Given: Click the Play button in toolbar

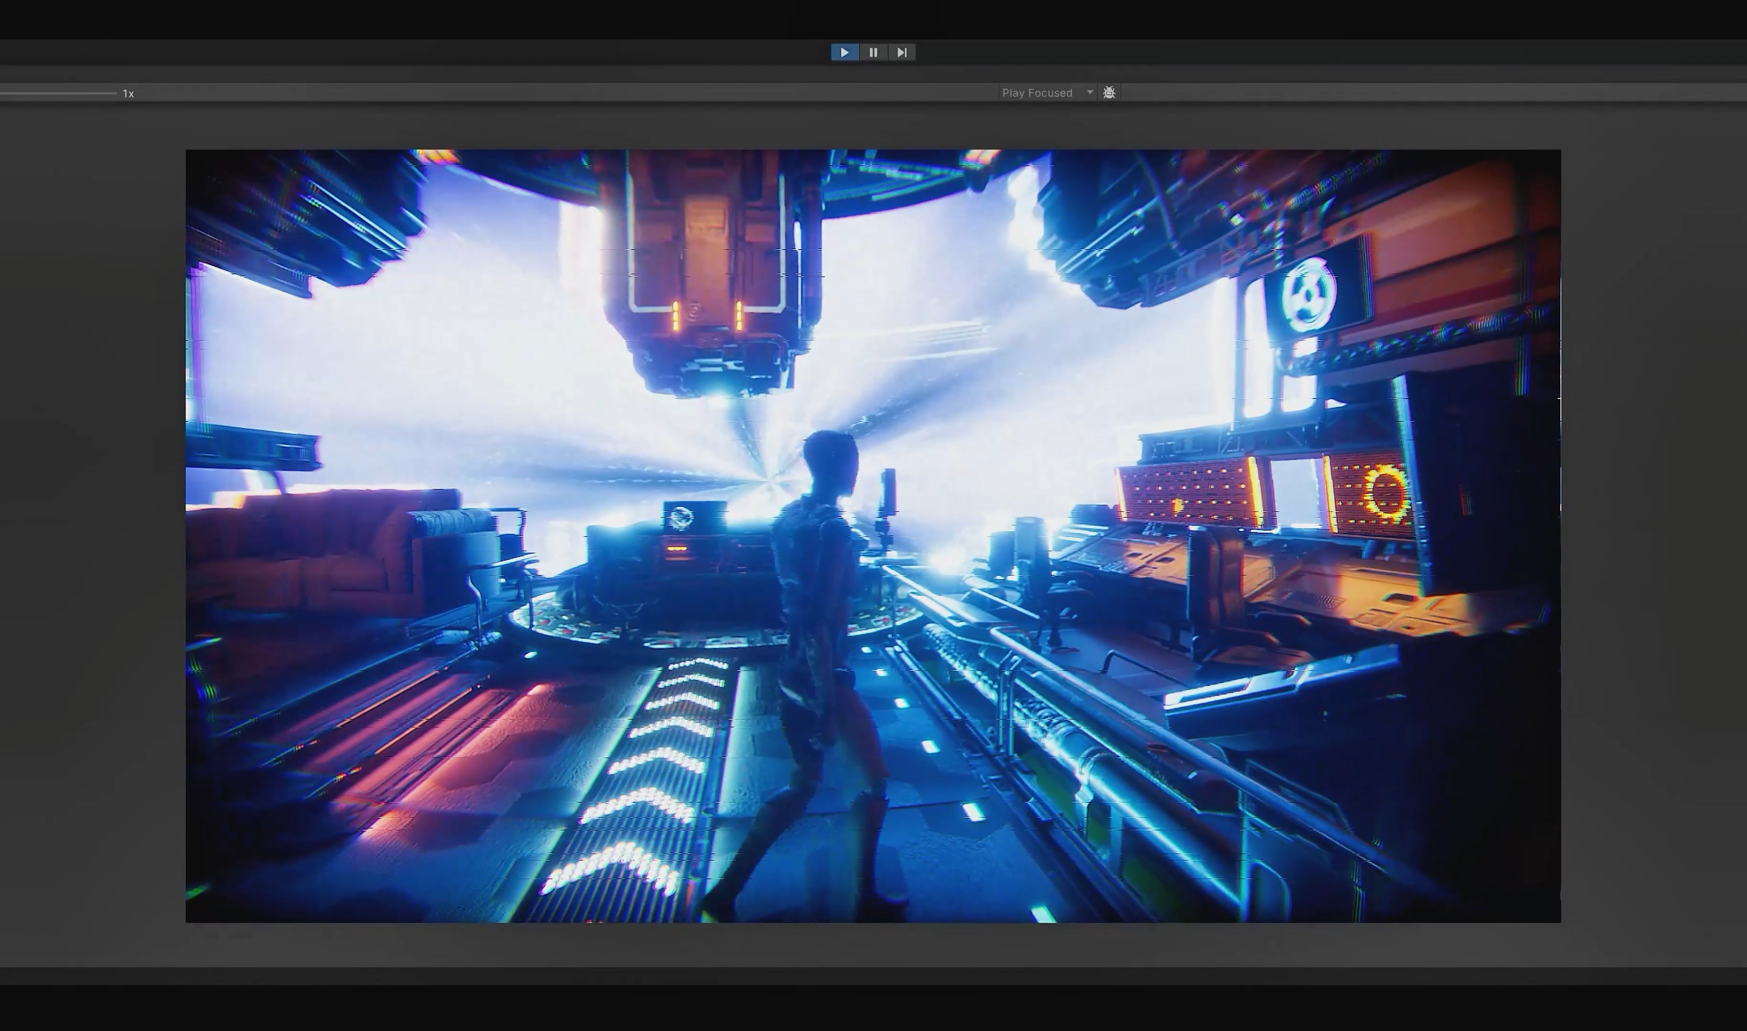Looking at the screenshot, I should pyautogui.click(x=844, y=52).
